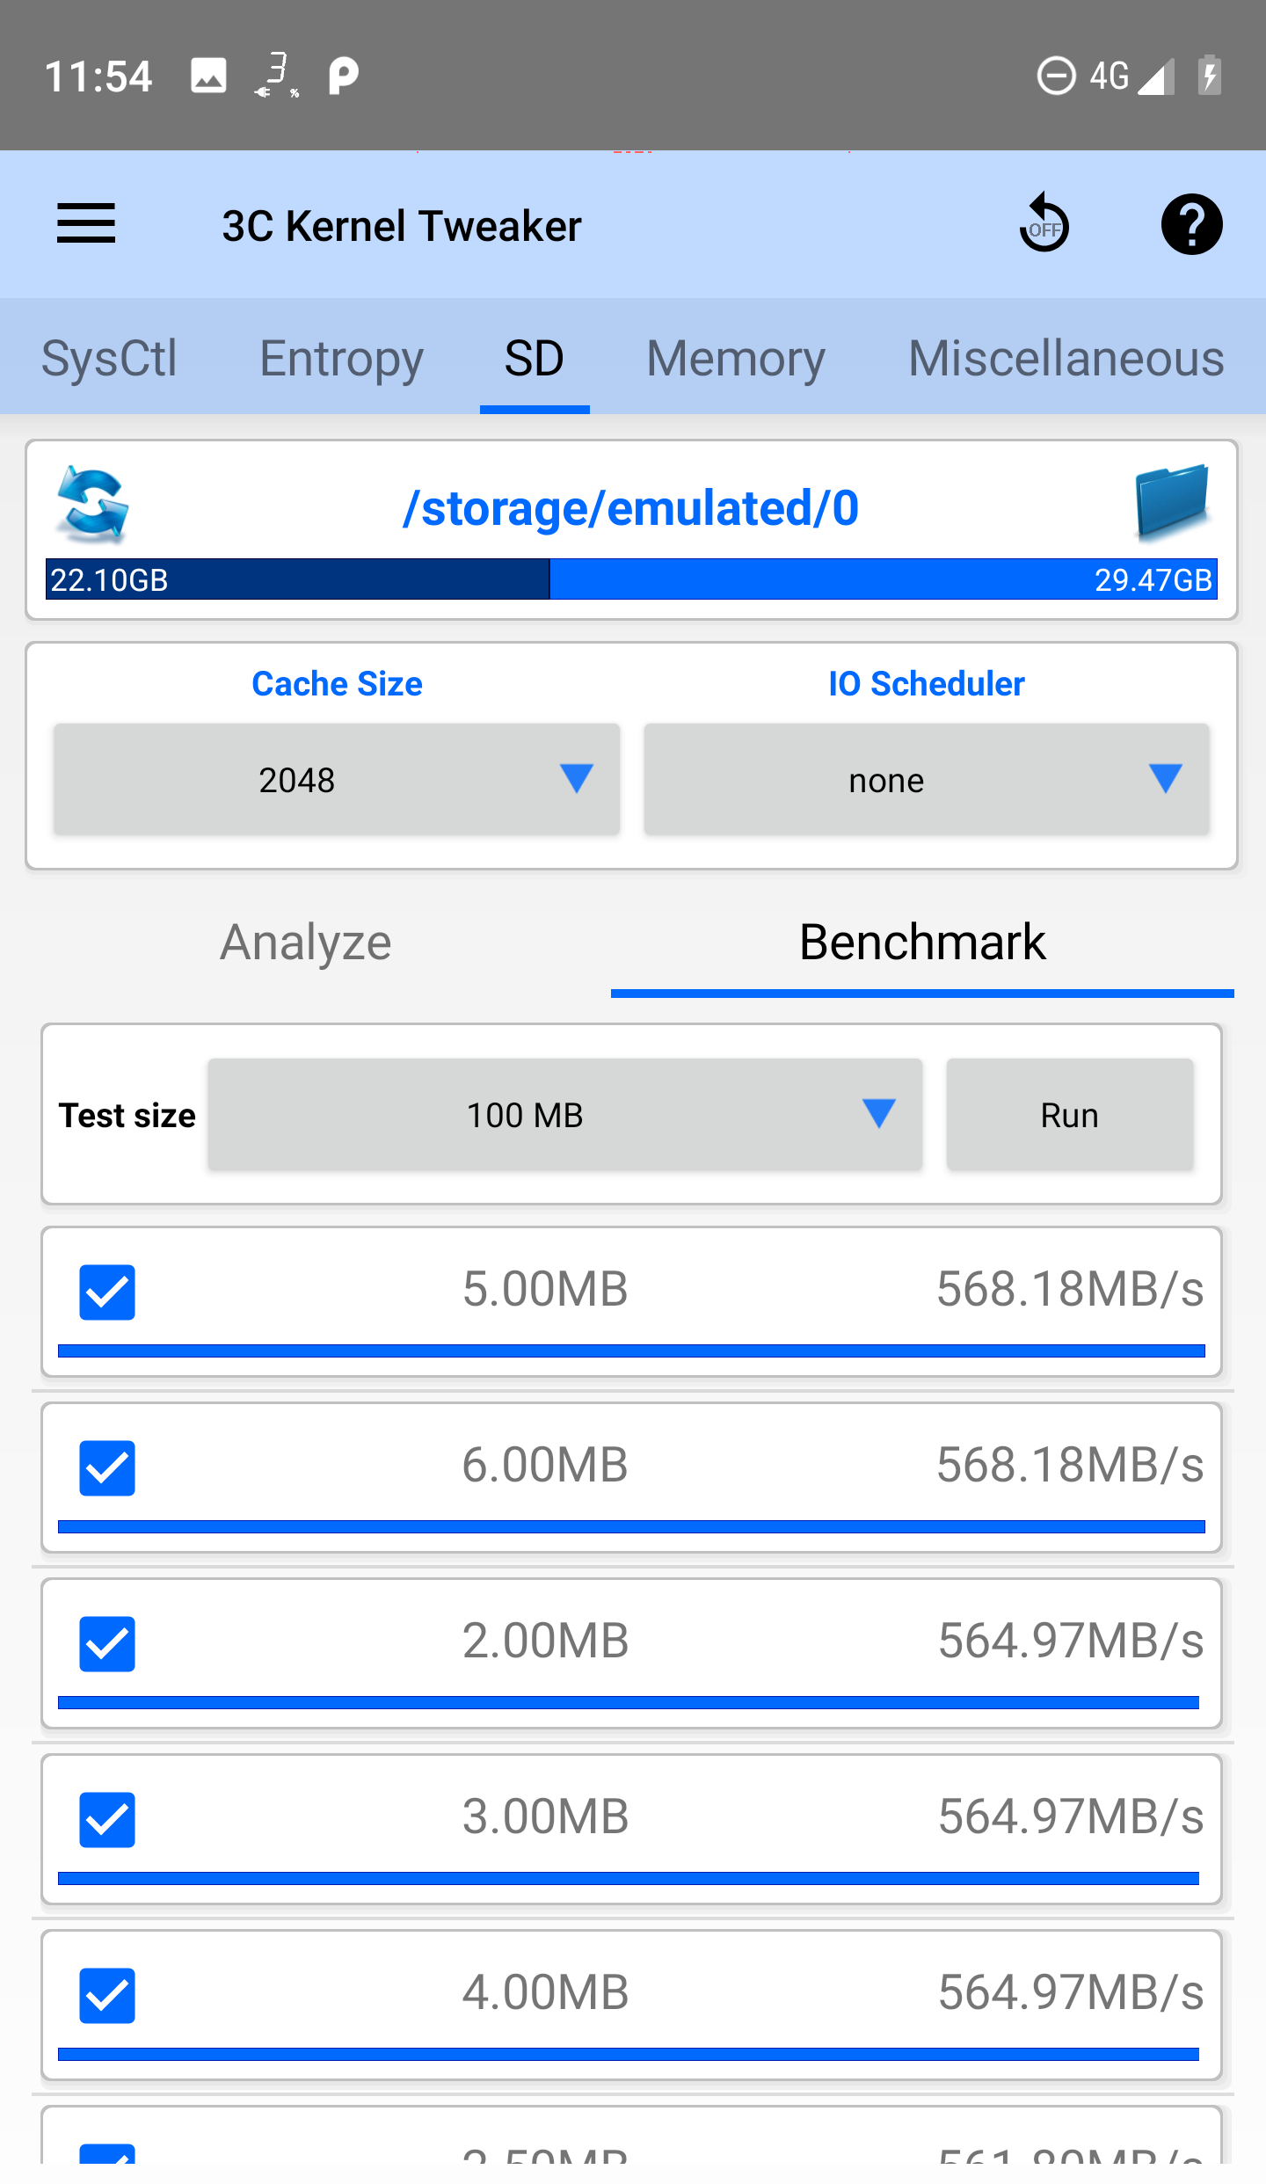Image resolution: width=1266 pixels, height=2184 pixels.
Task: Switch to the Memory tab
Action: 734,358
